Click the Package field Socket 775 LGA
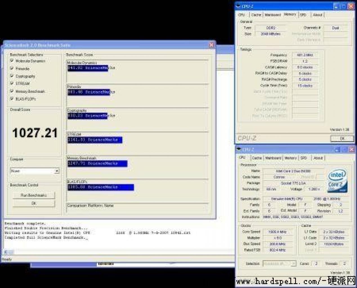The width and height of the screenshot is (357, 288). pyautogui.click(x=293, y=183)
